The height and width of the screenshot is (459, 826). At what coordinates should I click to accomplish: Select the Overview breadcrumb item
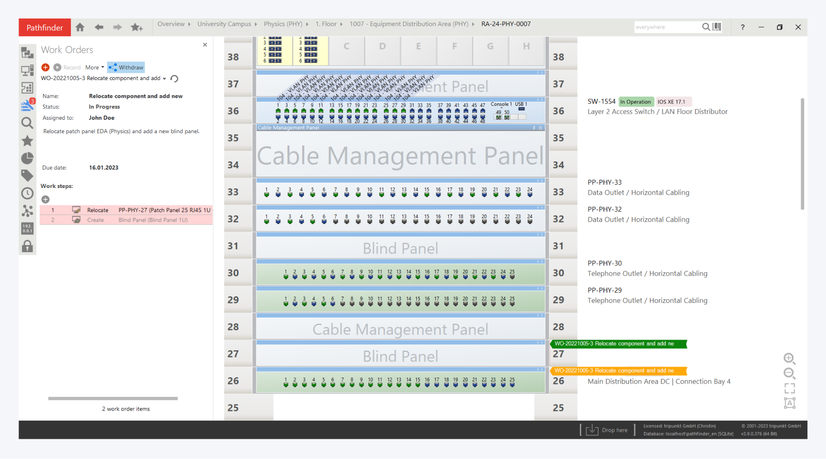point(171,24)
